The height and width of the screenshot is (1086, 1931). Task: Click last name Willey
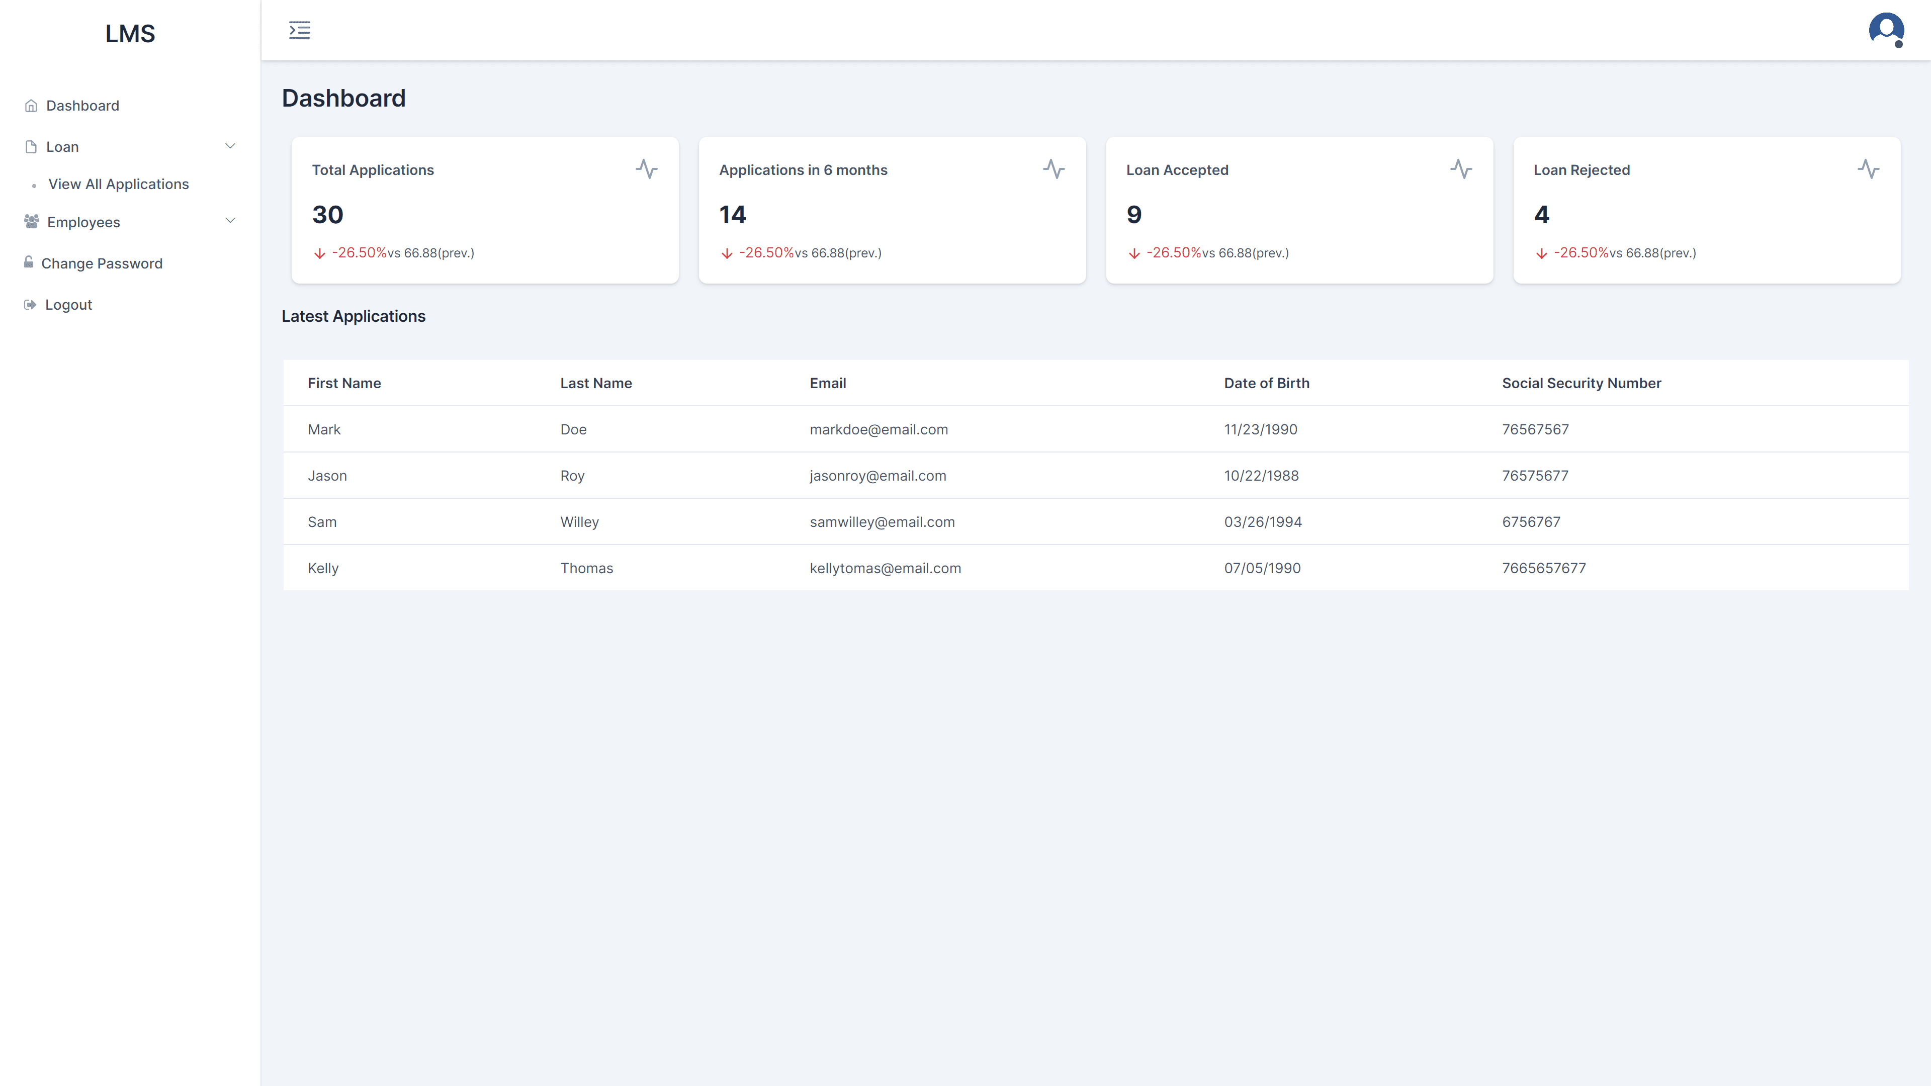(x=579, y=522)
